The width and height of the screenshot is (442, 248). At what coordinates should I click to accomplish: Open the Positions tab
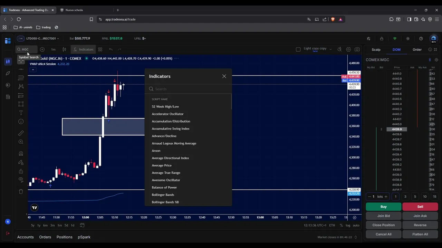[65, 237]
